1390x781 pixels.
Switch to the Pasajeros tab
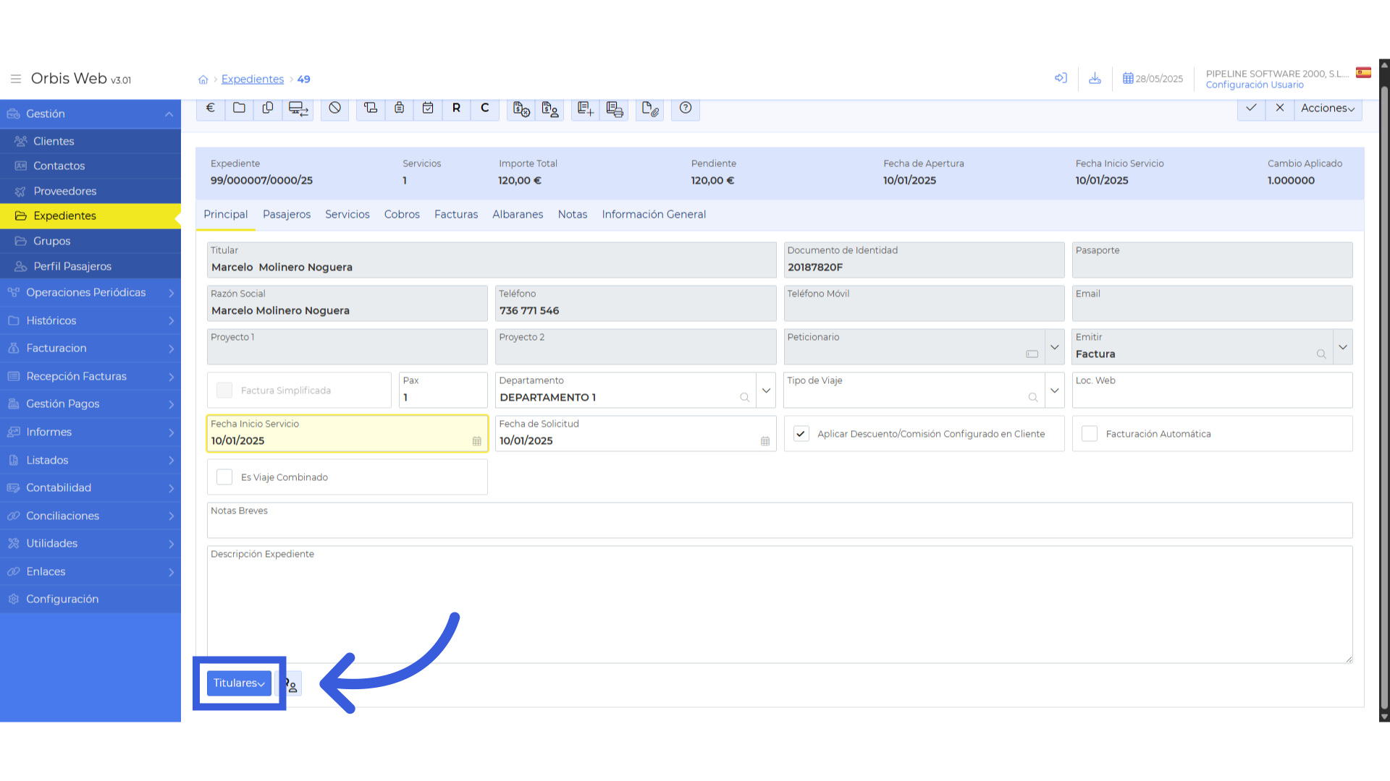click(x=287, y=215)
